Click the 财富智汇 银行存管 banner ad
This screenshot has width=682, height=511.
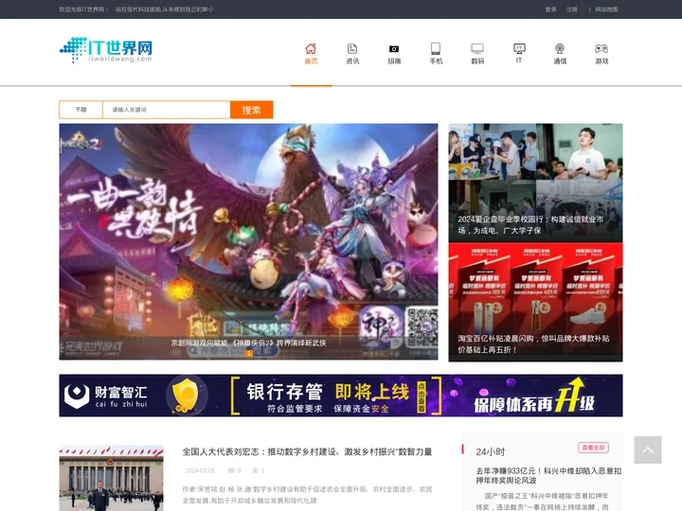341,396
